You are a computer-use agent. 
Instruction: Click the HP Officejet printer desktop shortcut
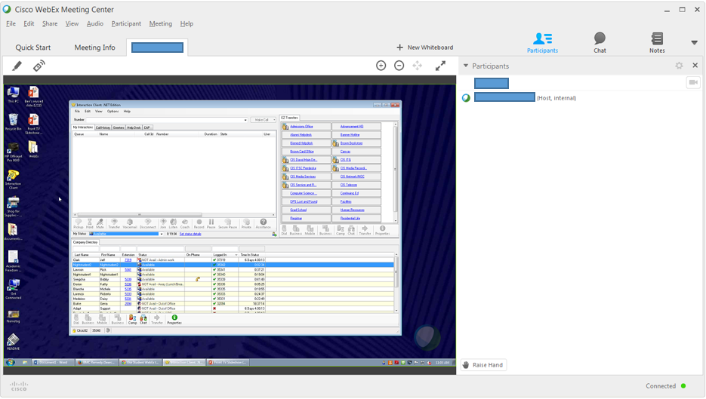(13, 152)
